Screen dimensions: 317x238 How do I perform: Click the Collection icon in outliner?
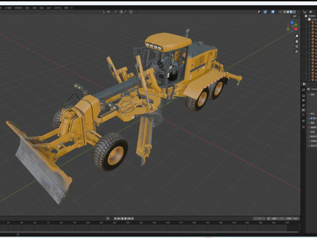coord(309,19)
